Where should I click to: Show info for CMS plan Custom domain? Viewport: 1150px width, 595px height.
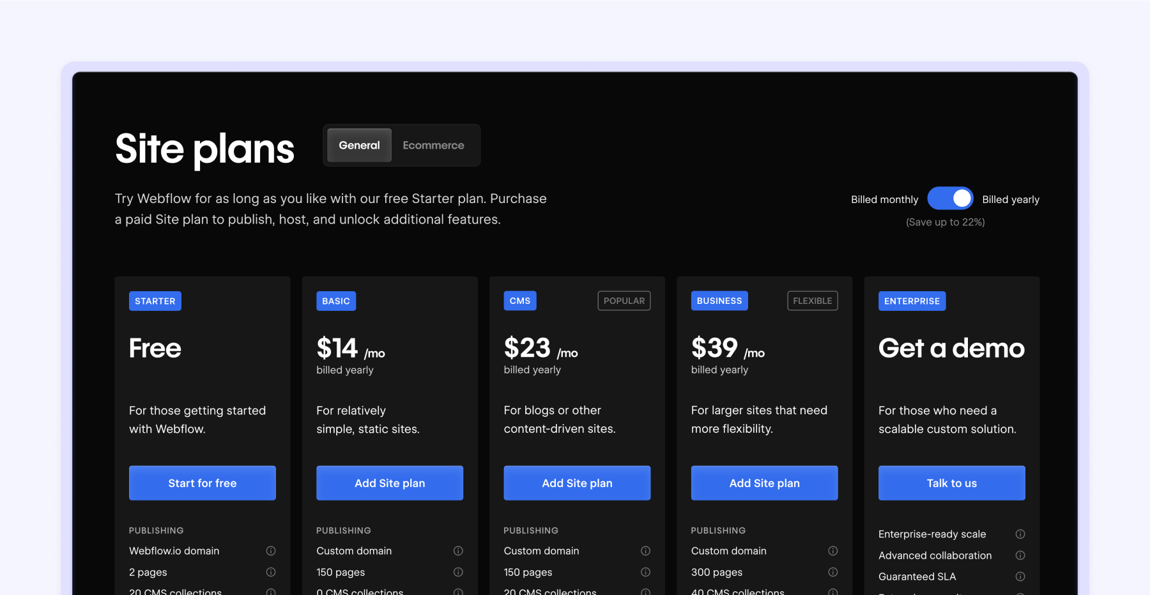tap(645, 551)
